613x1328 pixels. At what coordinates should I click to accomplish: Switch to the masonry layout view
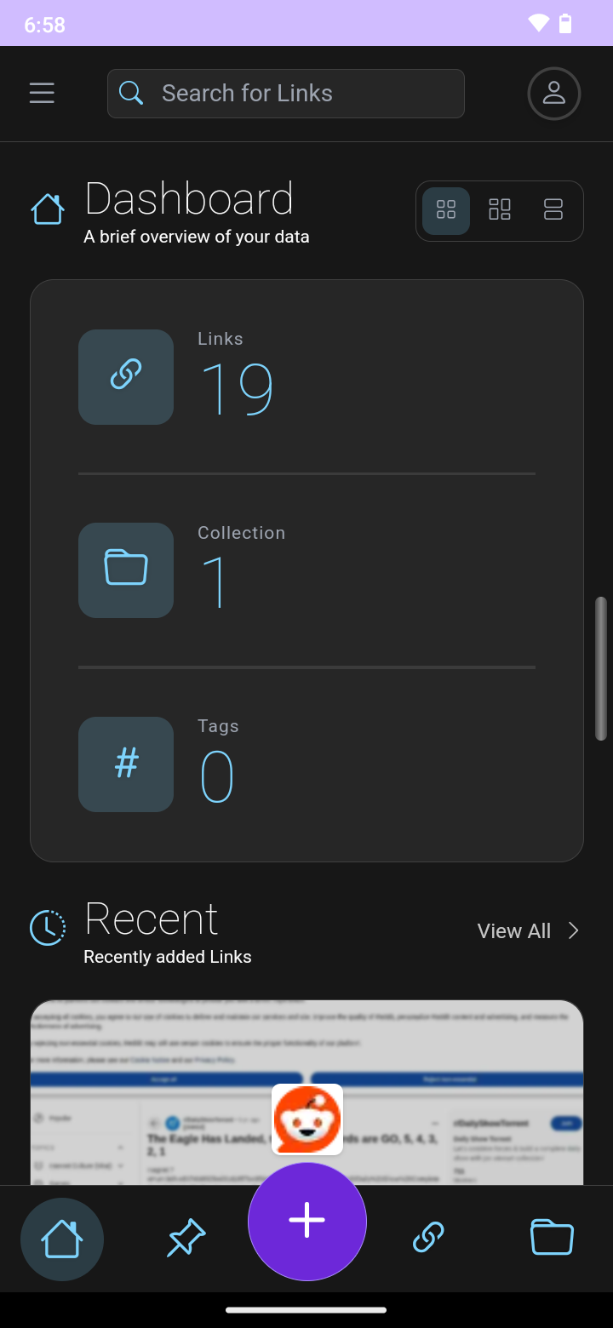point(500,209)
